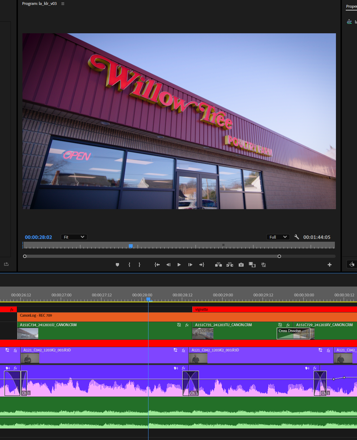Click the Mark In button
The width and height of the screenshot is (357, 440).
point(130,265)
